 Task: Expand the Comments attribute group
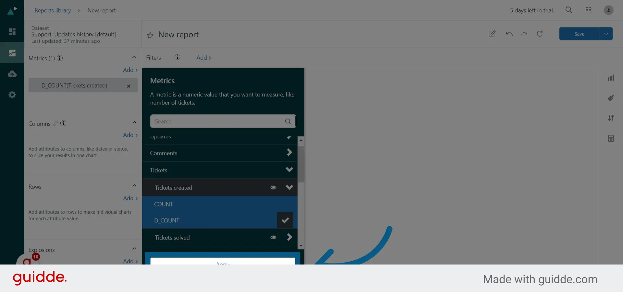289,152
